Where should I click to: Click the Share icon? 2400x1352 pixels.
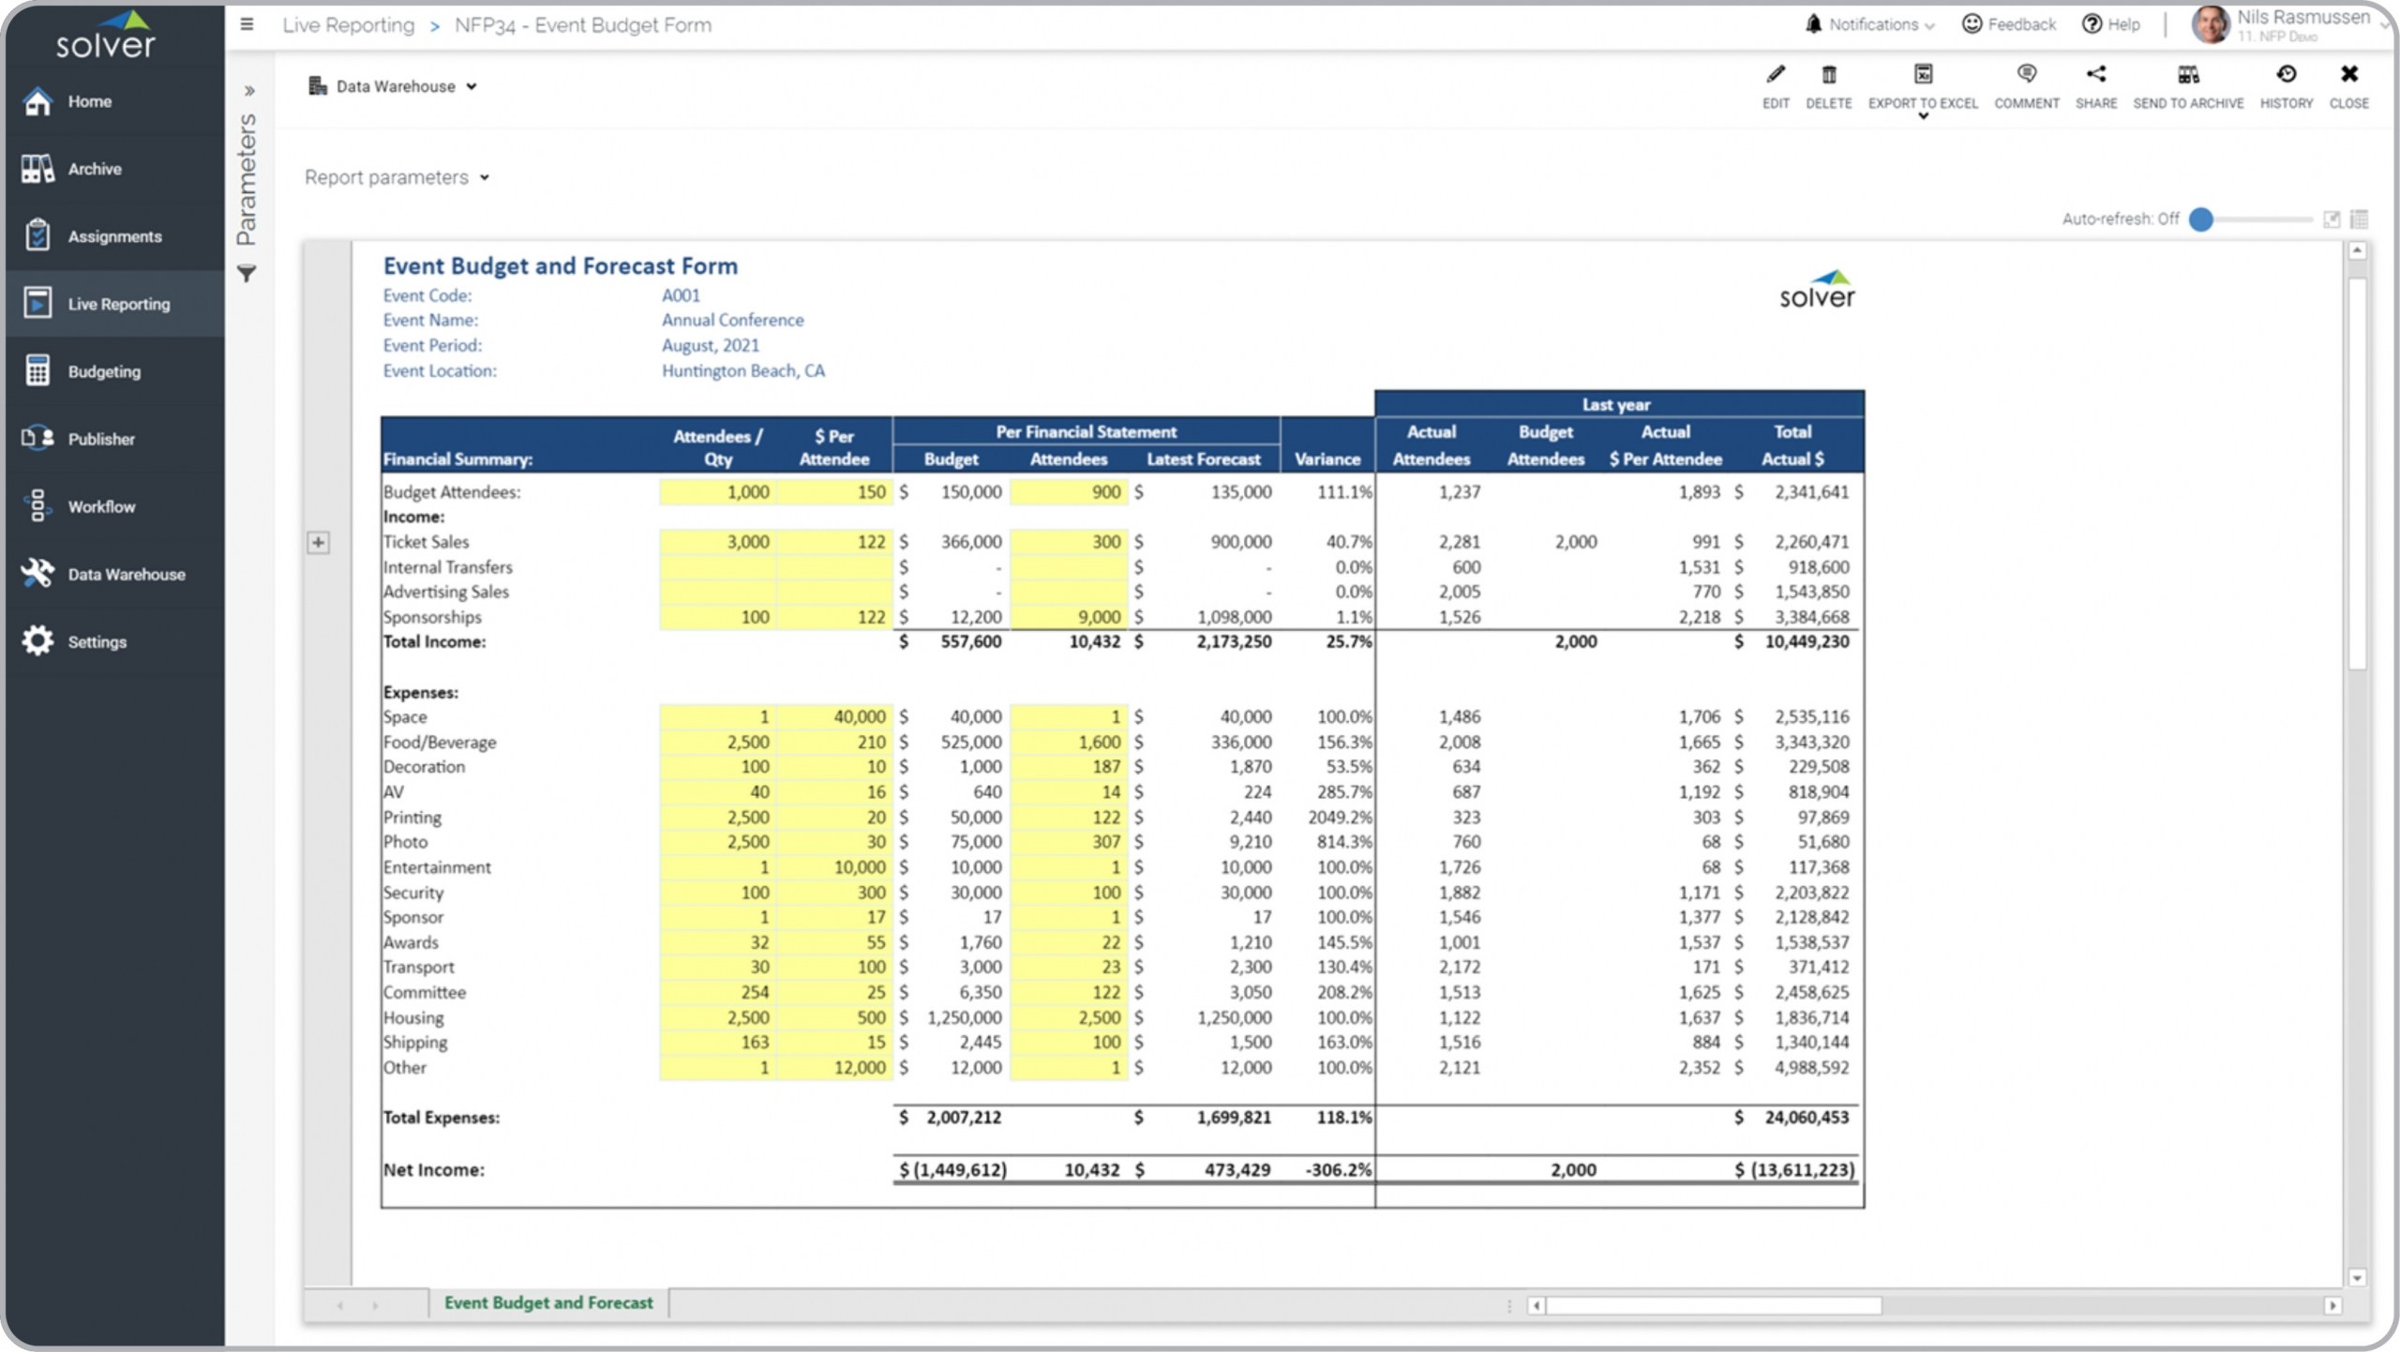coord(2095,75)
